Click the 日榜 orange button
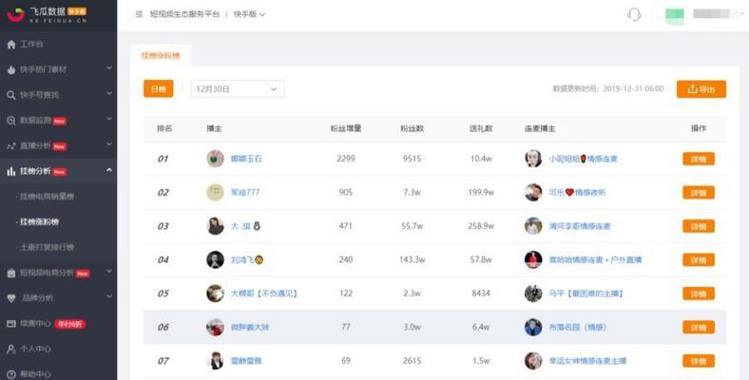The height and width of the screenshot is (380, 749). [159, 88]
